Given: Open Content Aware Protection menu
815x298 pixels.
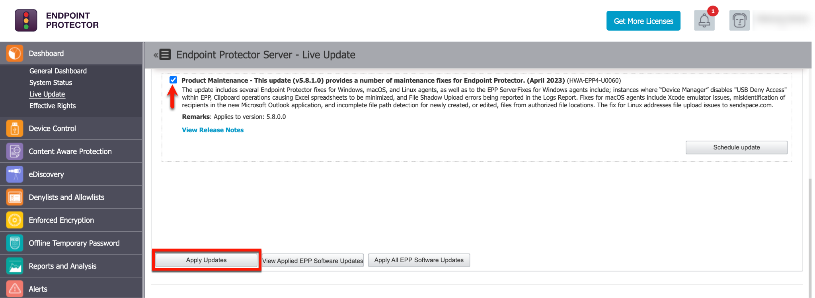Looking at the screenshot, I should point(71,151).
